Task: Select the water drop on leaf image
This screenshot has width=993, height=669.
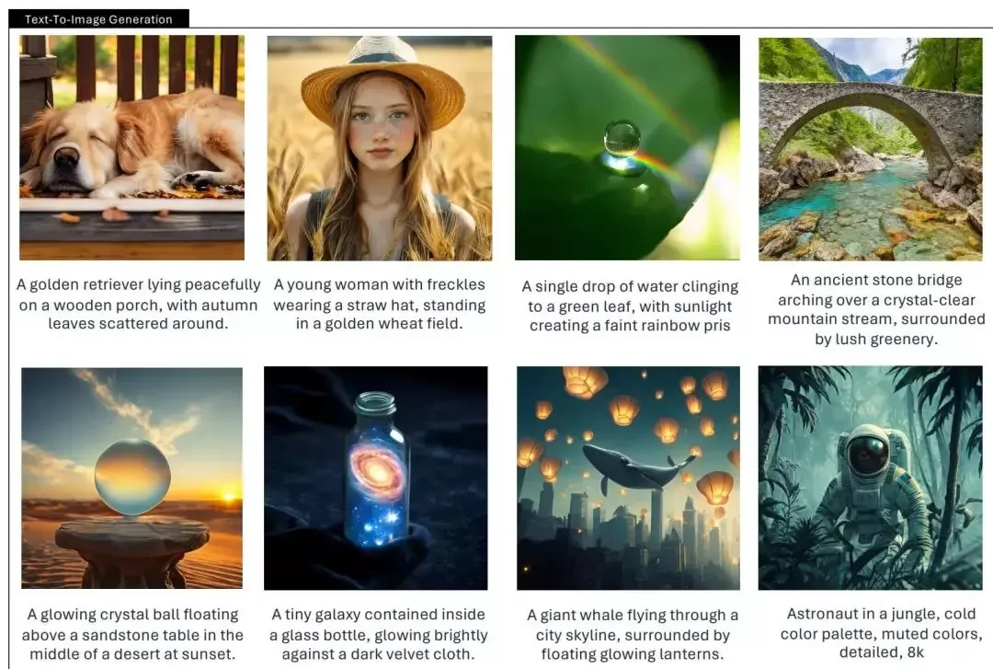Action: (627, 147)
